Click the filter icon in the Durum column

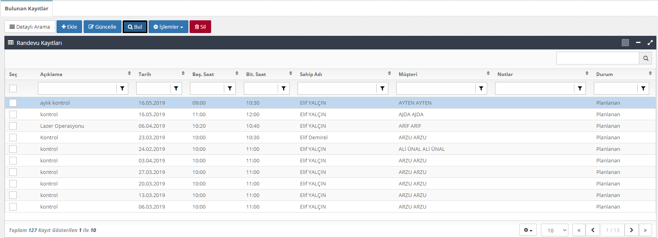click(x=643, y=88)
